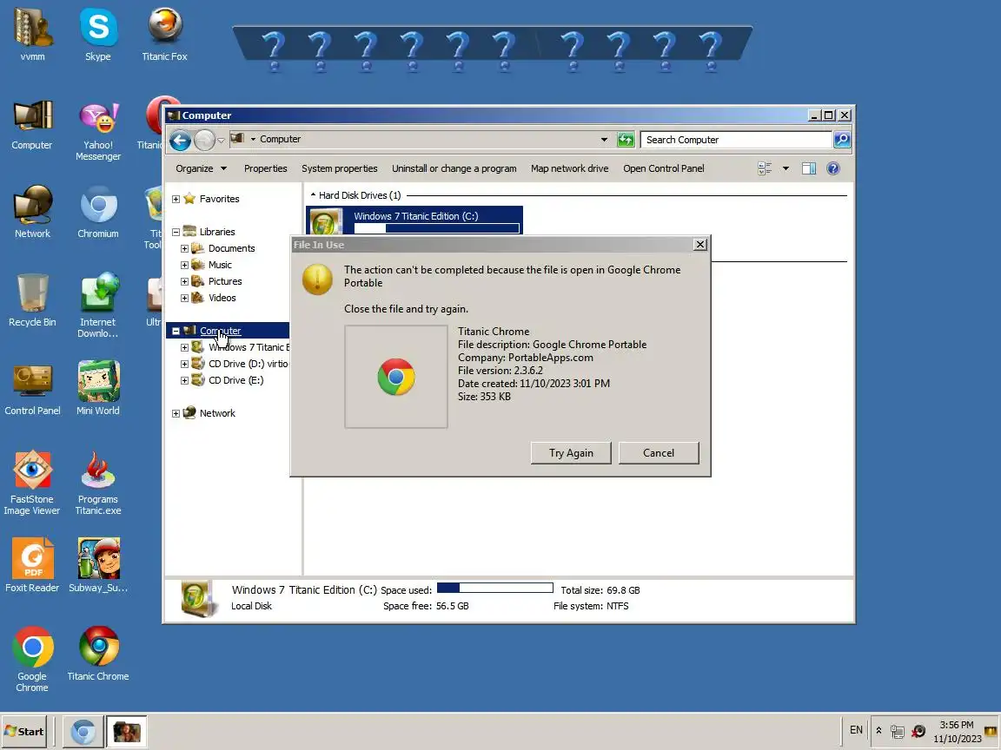This screenshot has height=750, width=1001.
Task: Collapse the Libraries tree node
Action: click(176, 232)
